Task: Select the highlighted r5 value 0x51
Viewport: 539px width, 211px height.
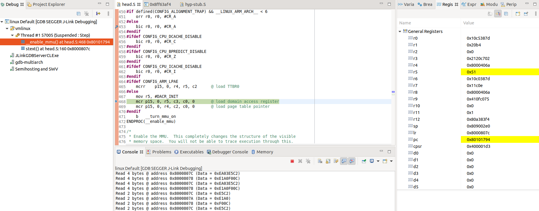Action: click(x=500, y=72)
